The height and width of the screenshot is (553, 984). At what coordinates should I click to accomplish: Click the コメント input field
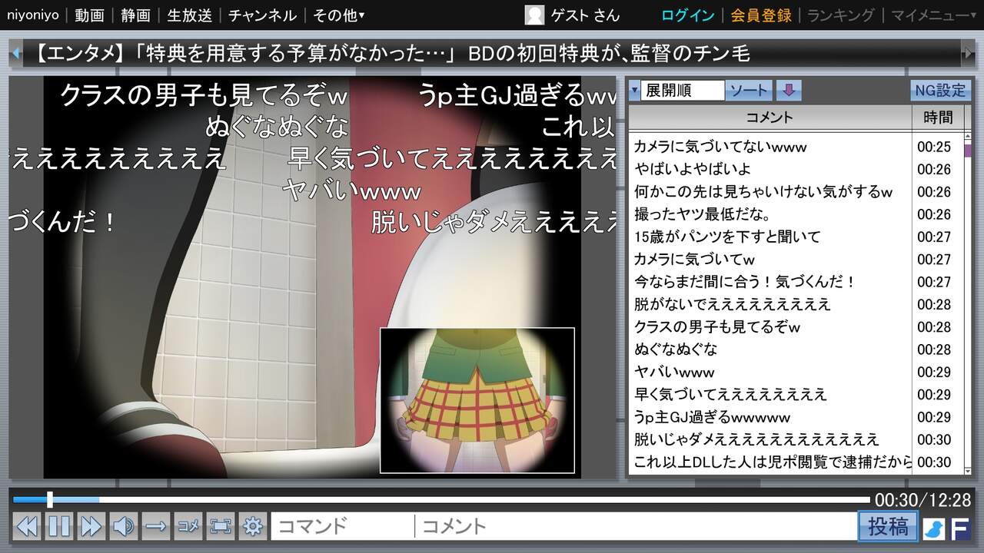click(634, 526)
